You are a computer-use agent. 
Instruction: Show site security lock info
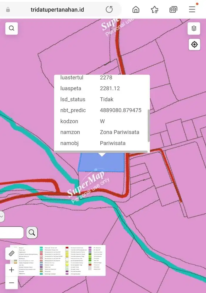8,10
